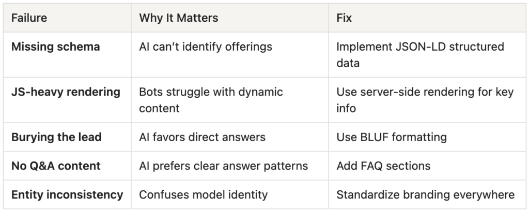
Task: Click the word "JSON-LD" in the table
Action: pos(411,47)
